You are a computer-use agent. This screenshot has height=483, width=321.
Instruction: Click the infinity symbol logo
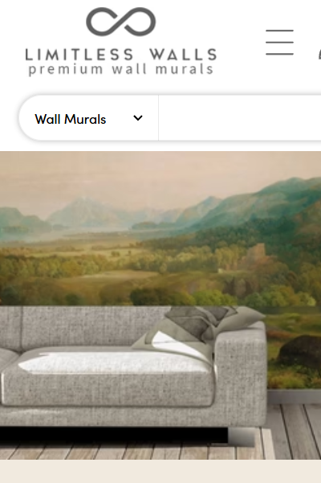coord(121,22)
